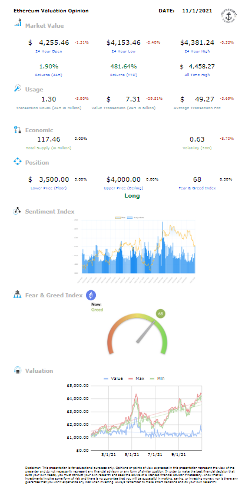Click the 'Returns (YTD)' label

[x=123, y=75]
